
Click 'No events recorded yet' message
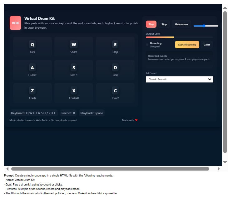[x=179, y=59]
